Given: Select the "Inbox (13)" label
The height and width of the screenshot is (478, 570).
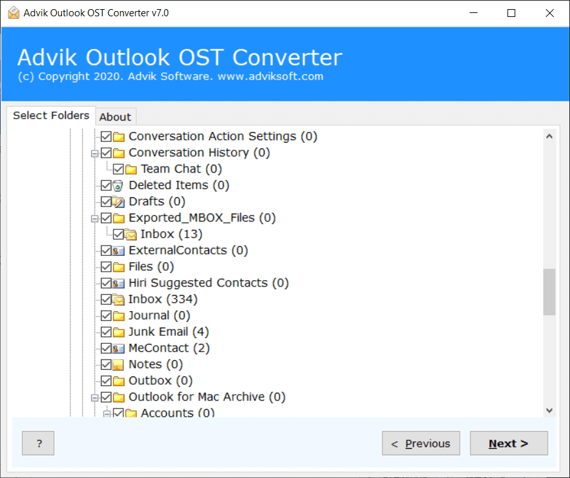Looking at the screenshot, I should click(171, 234).
